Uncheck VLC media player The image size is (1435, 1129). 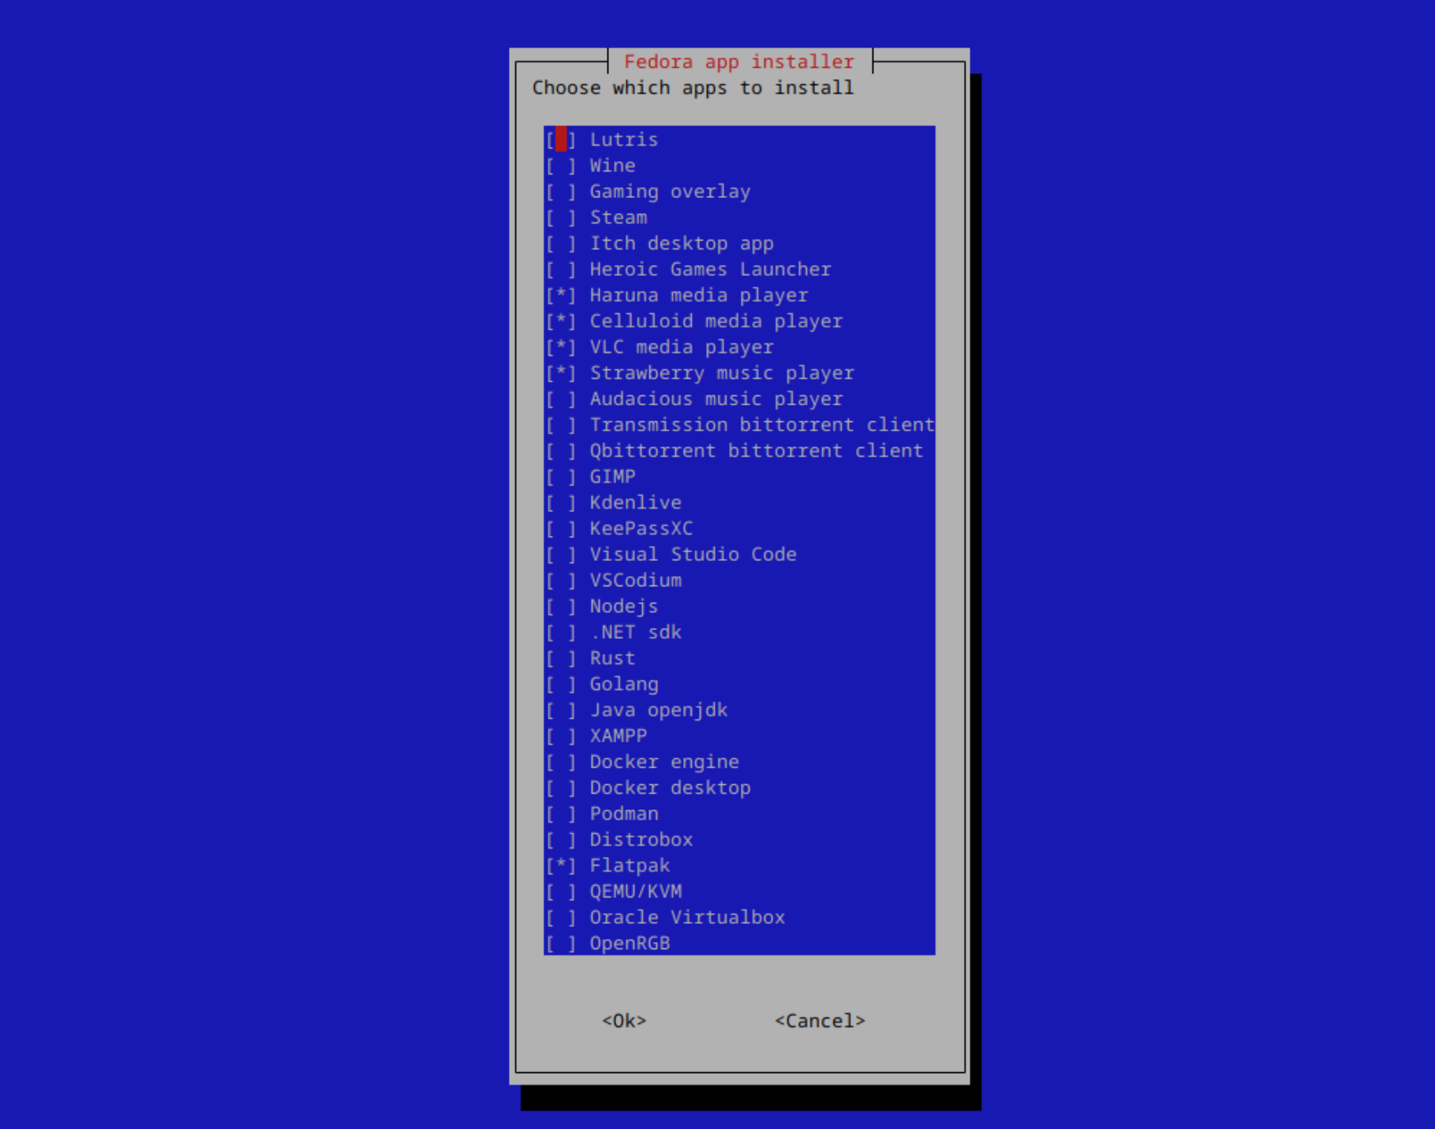[561, 347]
